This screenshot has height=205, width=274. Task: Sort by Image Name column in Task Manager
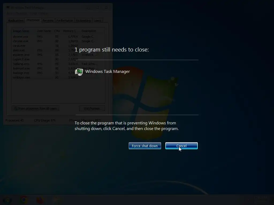(24, 31)
